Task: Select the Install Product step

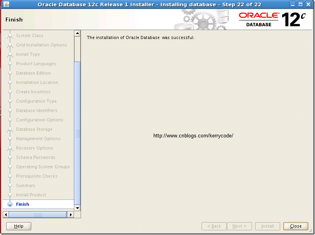Action: click(31, 195)
